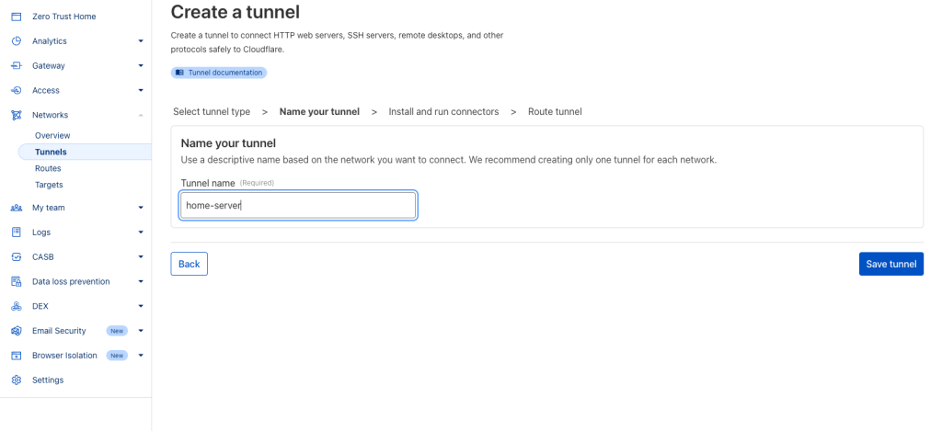942x431 pixels.
Task: Click the Access icon in sidebar
Action: (x=17, y=91)
